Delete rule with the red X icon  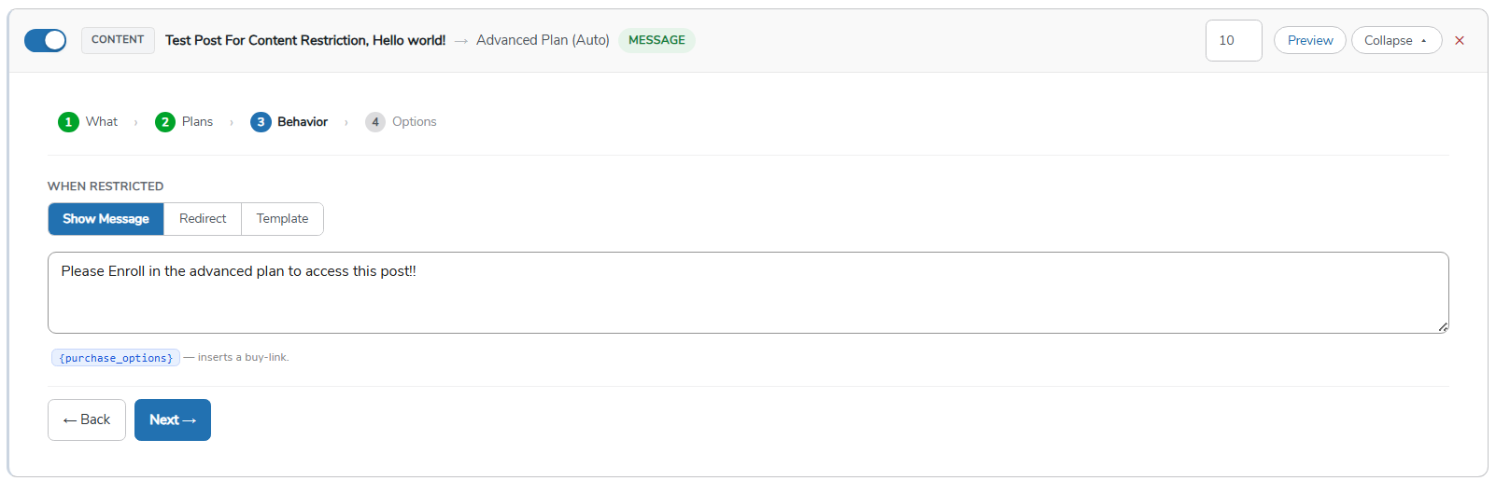(1460, 40)
